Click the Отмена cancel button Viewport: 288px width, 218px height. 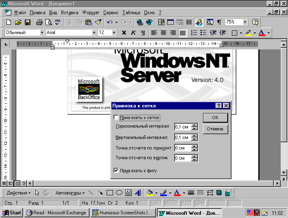(215, 129)
